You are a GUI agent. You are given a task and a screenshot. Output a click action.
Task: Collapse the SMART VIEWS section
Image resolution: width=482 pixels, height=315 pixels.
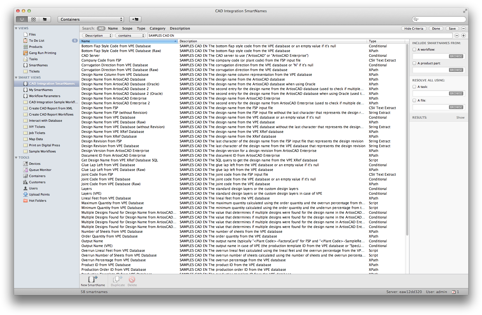pyautogui.click(x=16, y=77)
